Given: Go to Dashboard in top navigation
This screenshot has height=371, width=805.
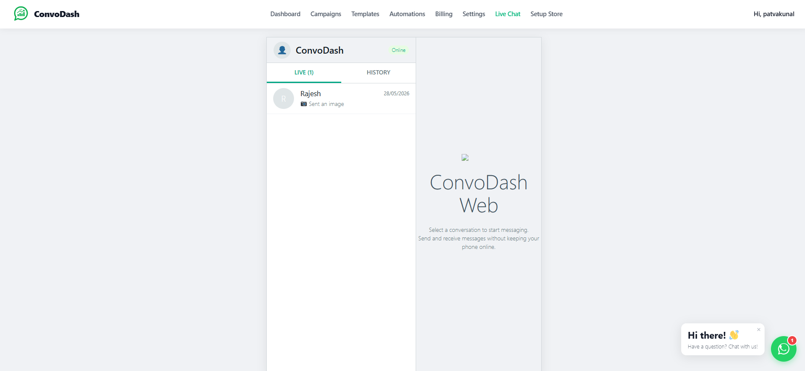Looking at the screenshot, I should point(285,14).
